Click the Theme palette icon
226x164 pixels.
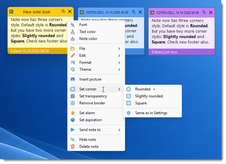point(73,69)
